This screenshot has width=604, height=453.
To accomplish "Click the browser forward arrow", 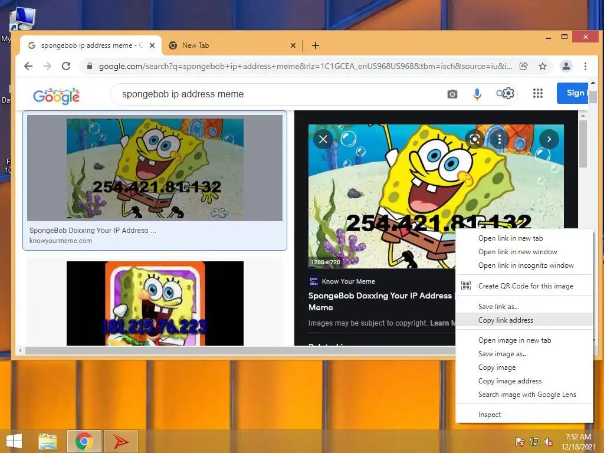I will click(47, 66).
